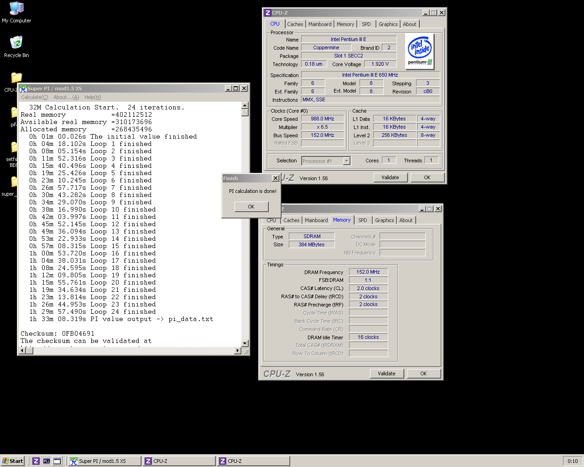Image resolution: width=584 pixels, height=467 pixels.
Task: Click the Multiplier value x 6.5
Action: pyautogui.click(x=323, y=127)
